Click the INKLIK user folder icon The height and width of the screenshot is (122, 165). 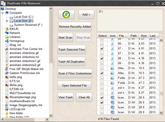(7, 29)
